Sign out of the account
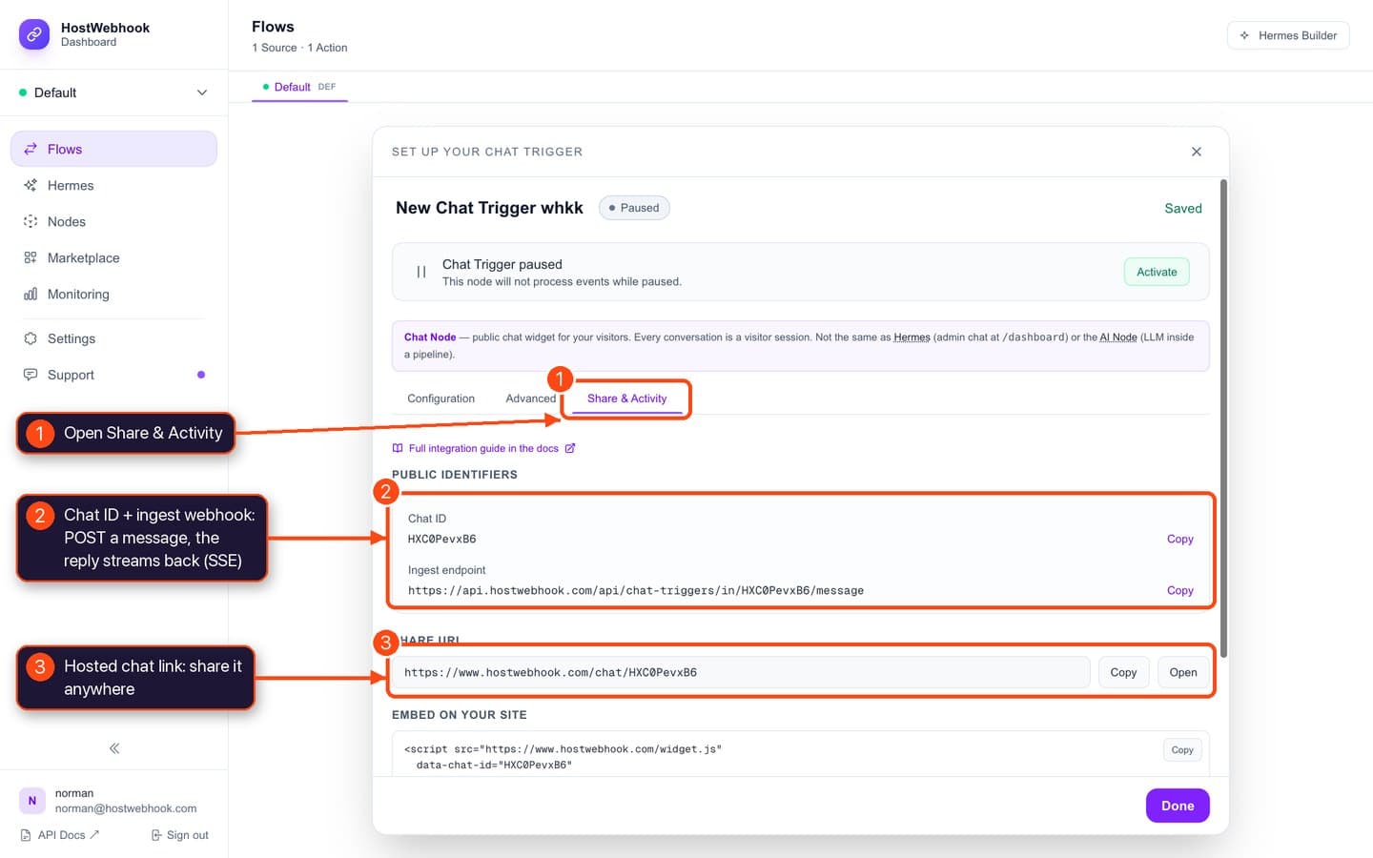 click(x=180, y=835)
